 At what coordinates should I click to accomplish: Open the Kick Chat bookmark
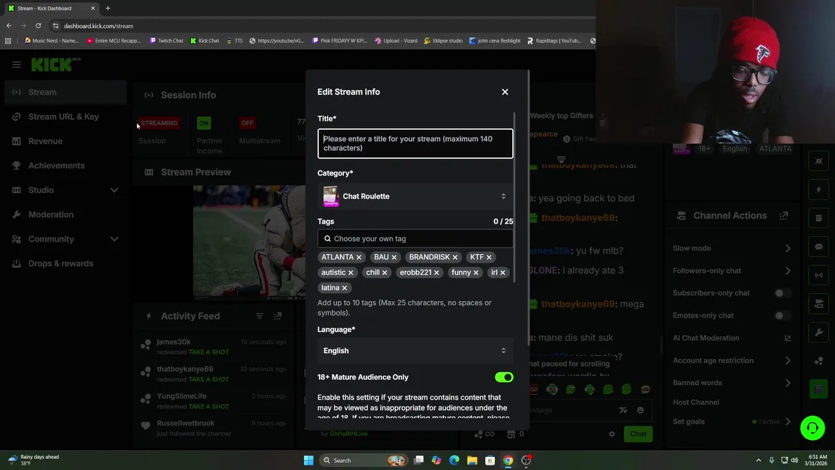205,40
